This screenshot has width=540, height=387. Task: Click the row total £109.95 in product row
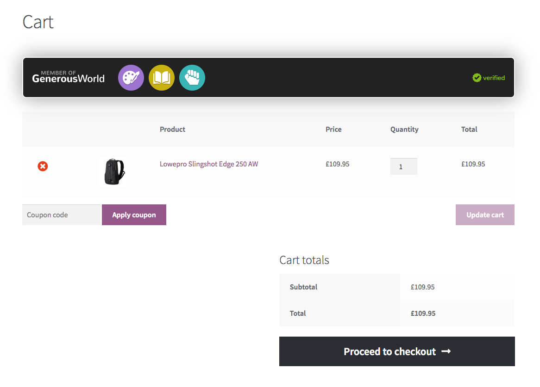coord(473,164)
